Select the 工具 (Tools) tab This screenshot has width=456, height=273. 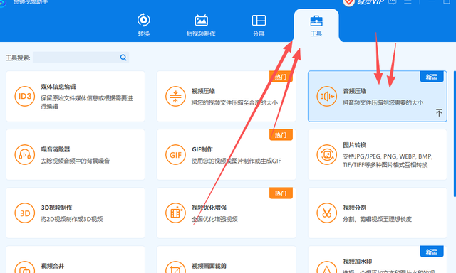click(316, 26)
